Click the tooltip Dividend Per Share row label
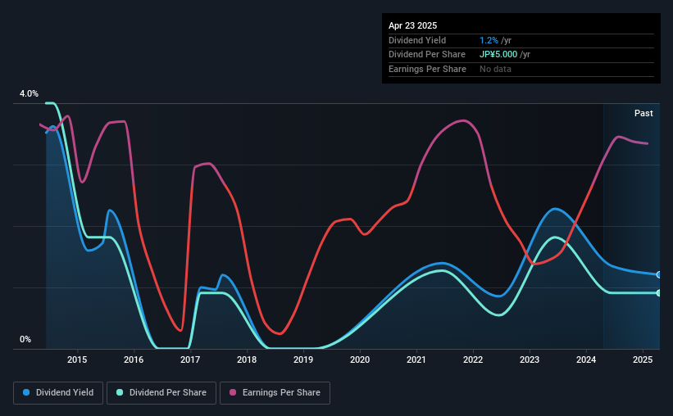The image size is (673, 416). click(426, 55)
